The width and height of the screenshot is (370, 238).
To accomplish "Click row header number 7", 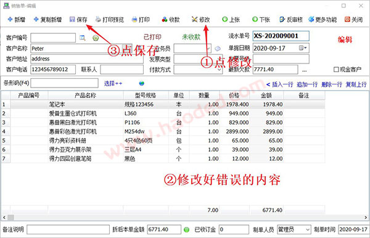I will (5, 158).
